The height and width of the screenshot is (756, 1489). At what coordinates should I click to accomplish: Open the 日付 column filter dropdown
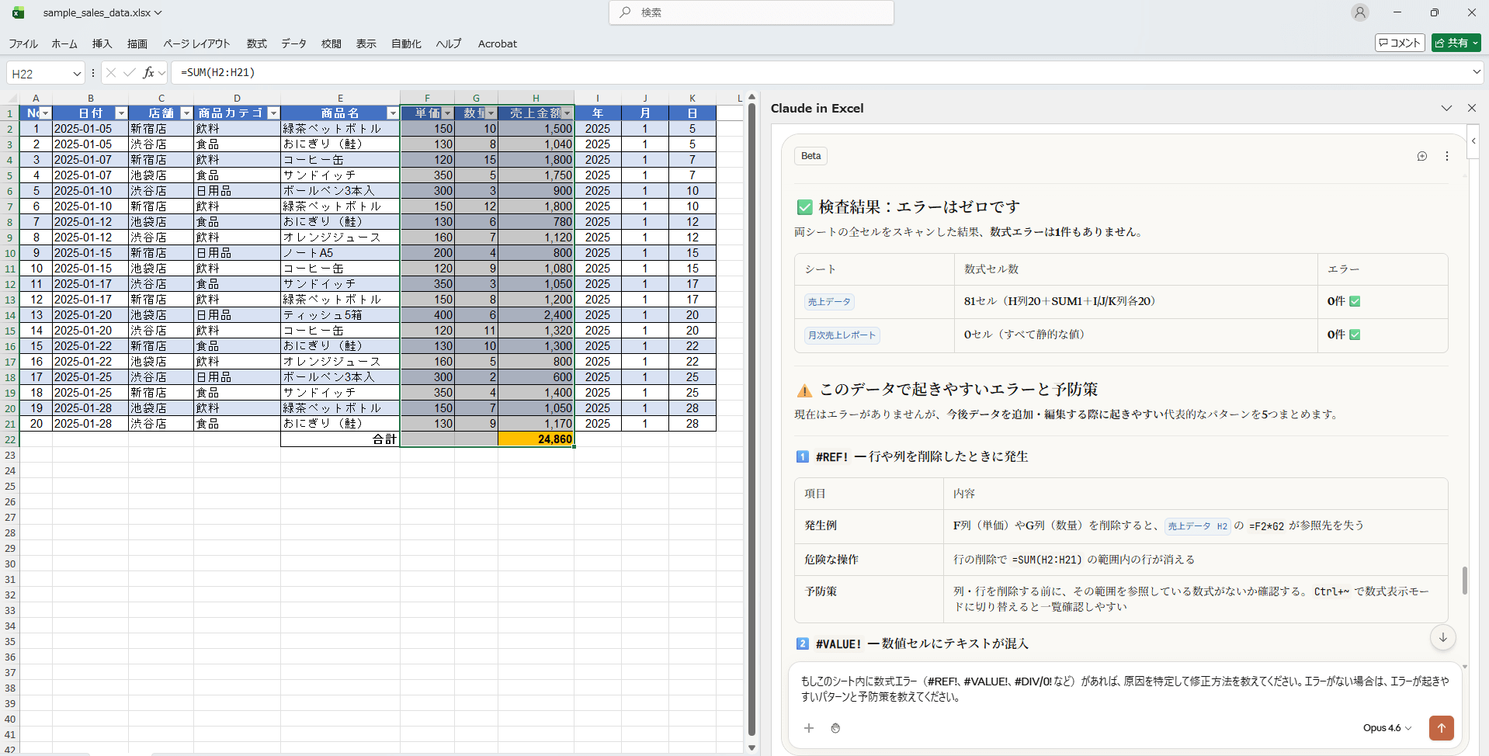coord(121,113)
